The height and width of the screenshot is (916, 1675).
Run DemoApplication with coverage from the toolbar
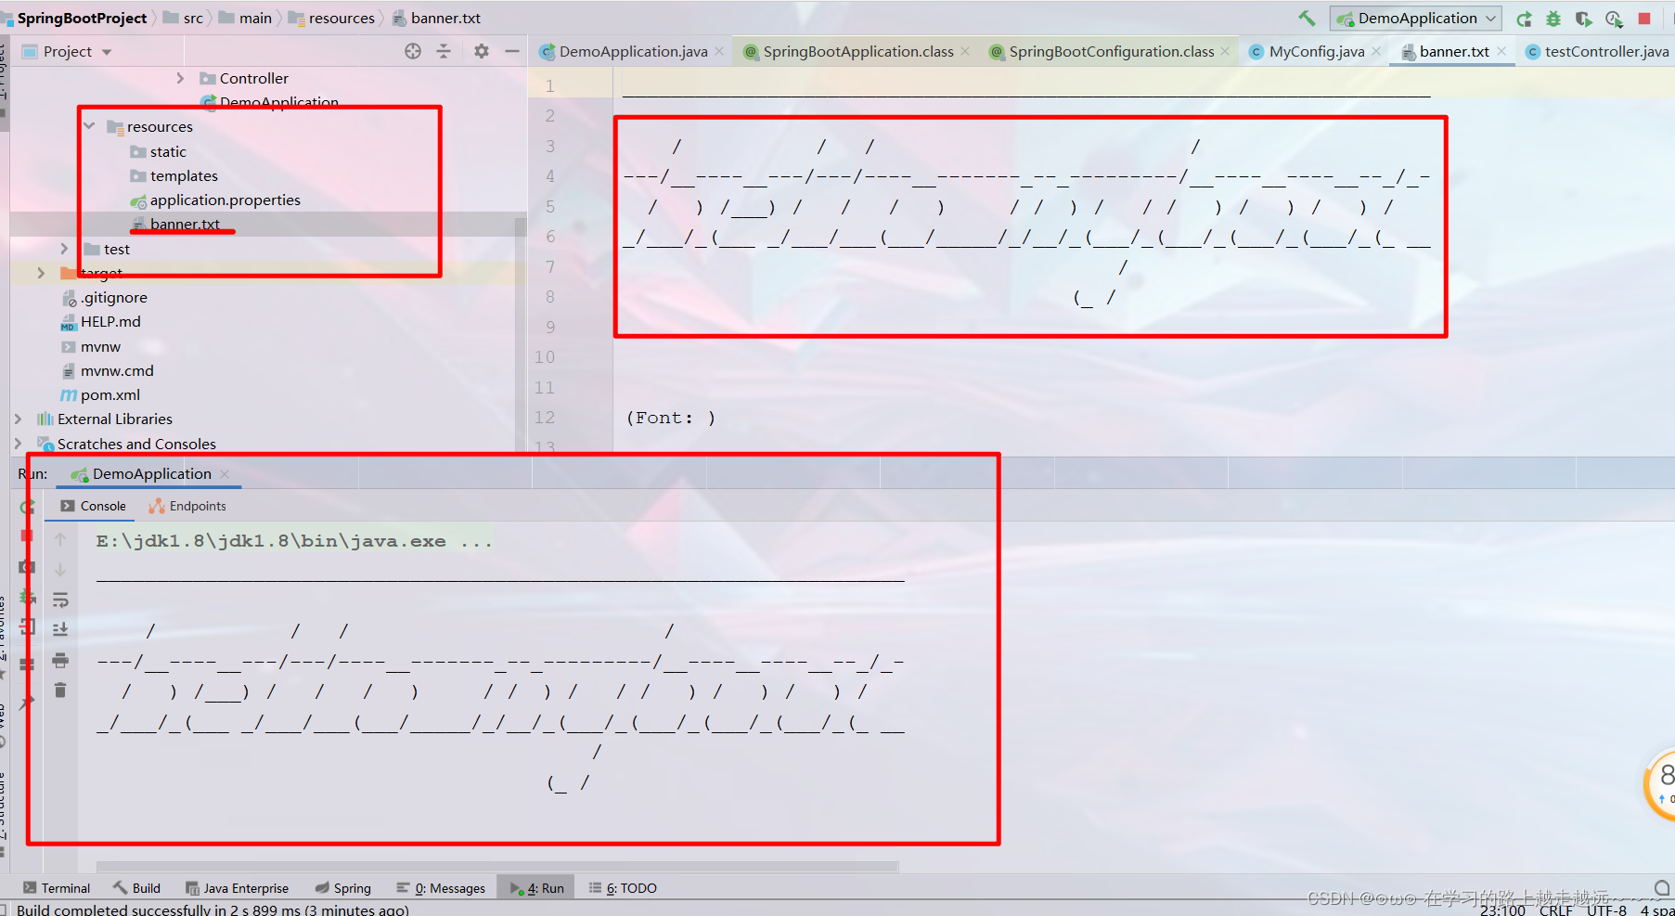point(1584,19)
